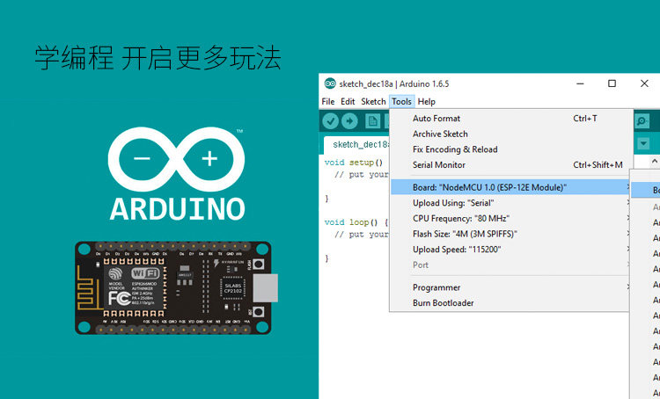Screen dimensions: 660x399
Task: Click the large Arduino infinity logo
Action: click(x=177, y=159)
